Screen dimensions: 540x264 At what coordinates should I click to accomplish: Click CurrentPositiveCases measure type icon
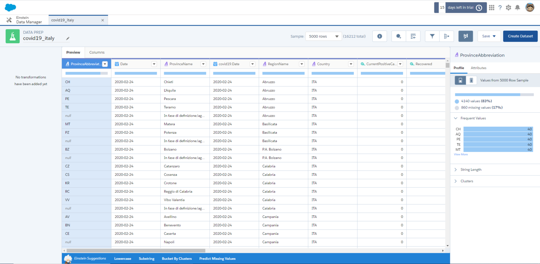[x=363, y=64]
